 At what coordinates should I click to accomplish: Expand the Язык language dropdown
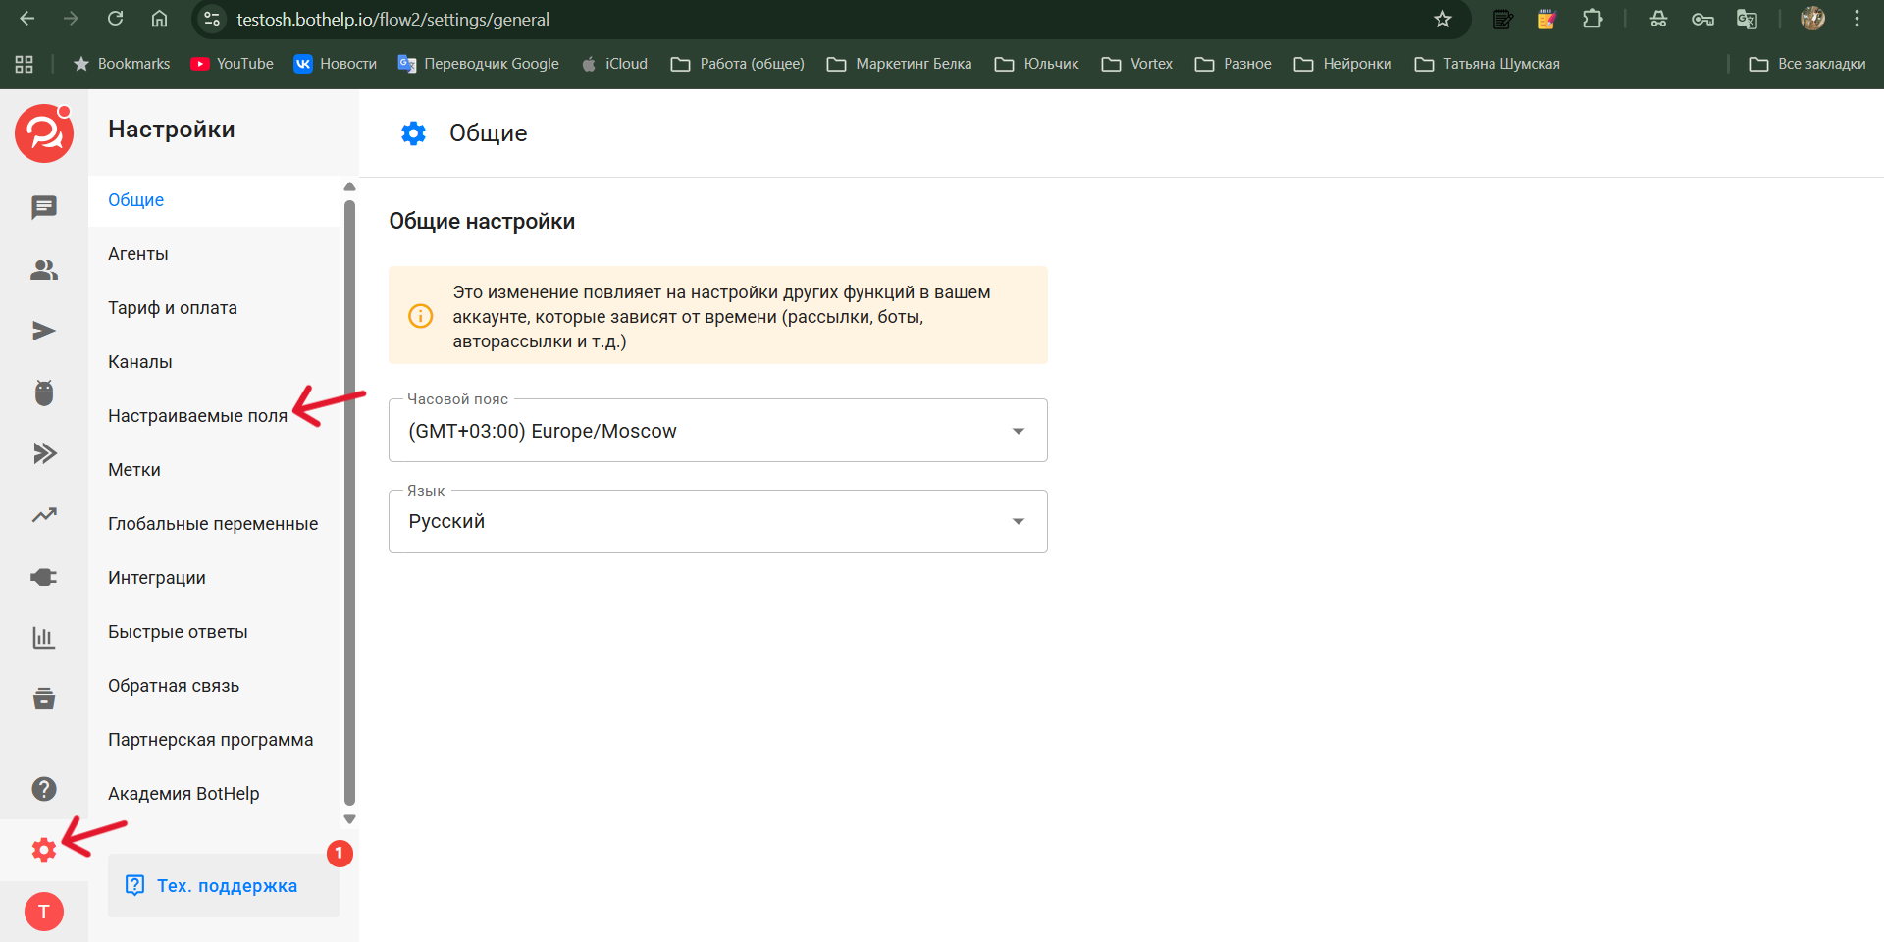coord(717,522)
